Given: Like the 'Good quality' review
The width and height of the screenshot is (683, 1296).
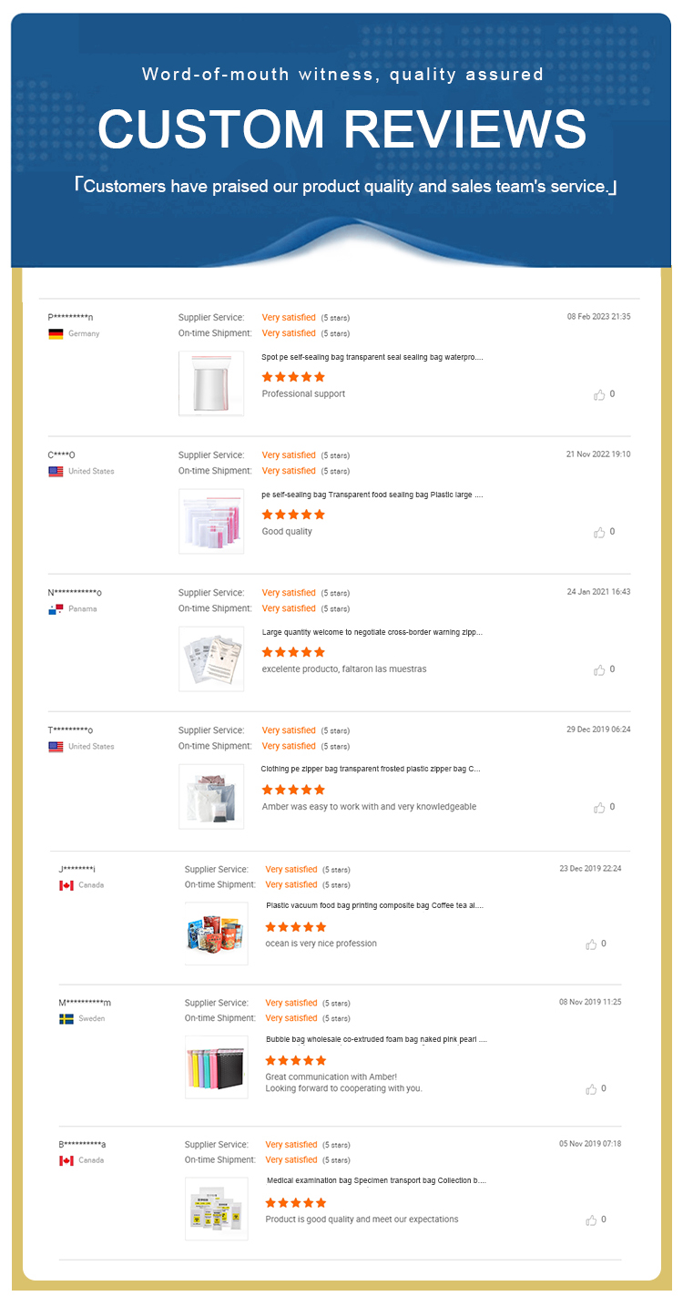Looking at the screenshot, I should point(599,532).
